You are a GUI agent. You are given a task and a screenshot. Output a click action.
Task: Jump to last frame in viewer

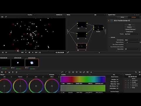pos(36,52)
